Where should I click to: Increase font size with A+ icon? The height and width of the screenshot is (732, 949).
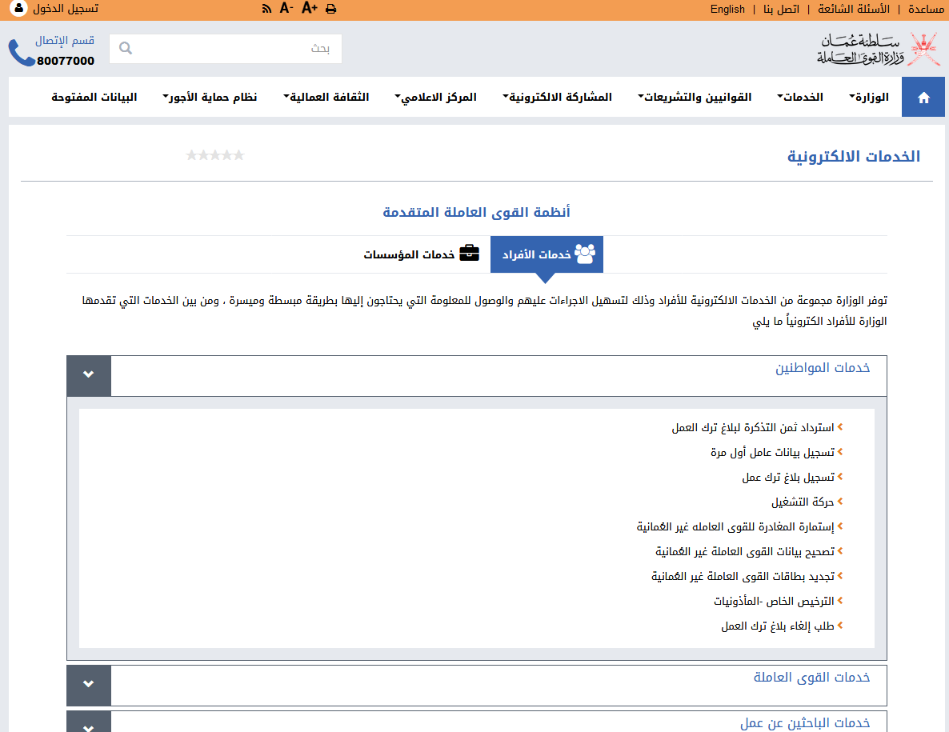pyautogui.click(x=310, y=9)
